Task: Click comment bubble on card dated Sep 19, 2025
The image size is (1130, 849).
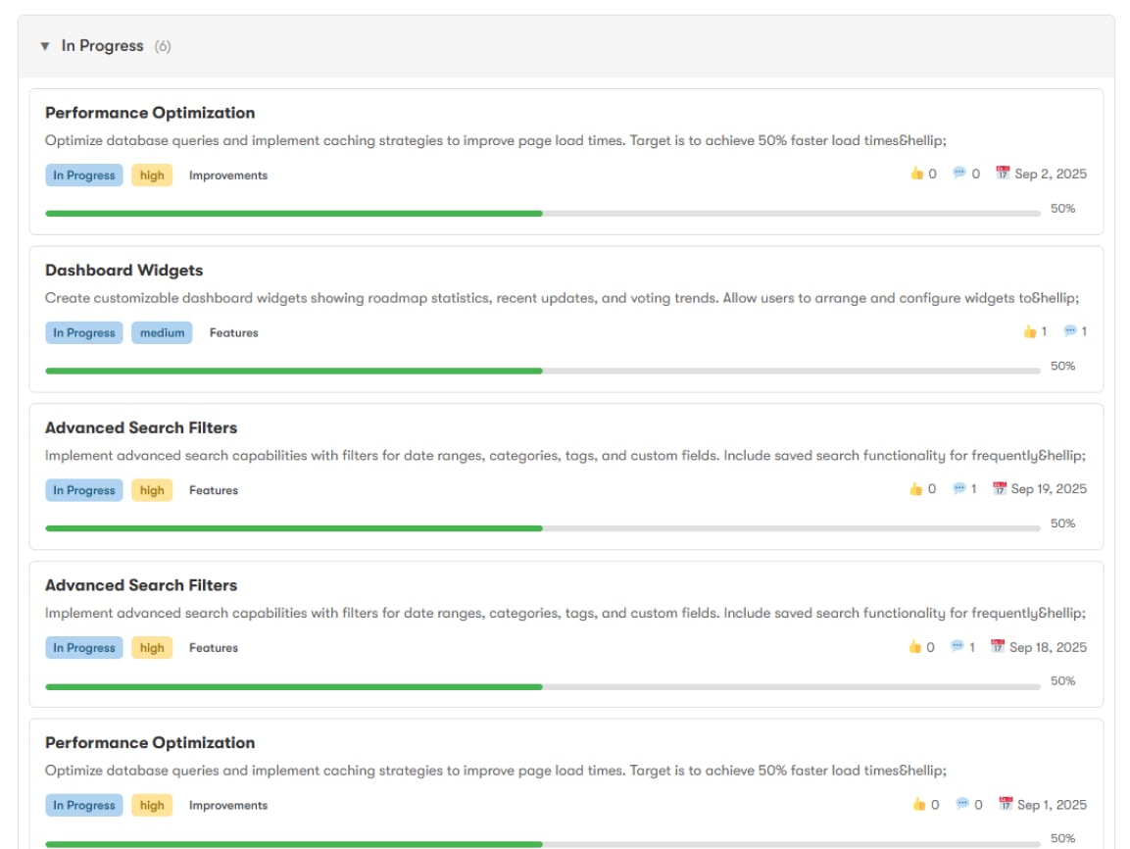Action: [x=958, y=488]
